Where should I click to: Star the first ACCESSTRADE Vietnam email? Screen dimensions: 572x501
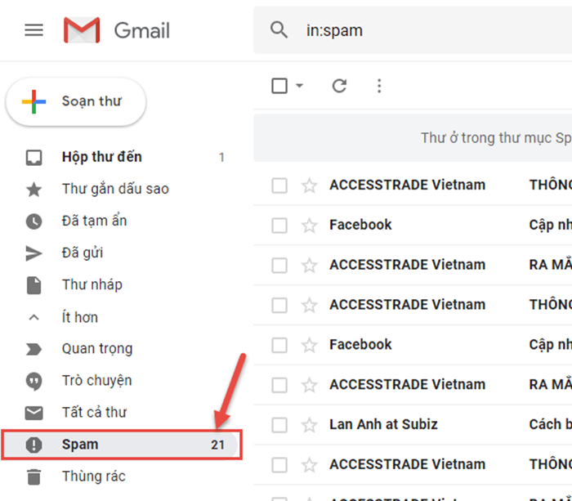pos(310,185)
